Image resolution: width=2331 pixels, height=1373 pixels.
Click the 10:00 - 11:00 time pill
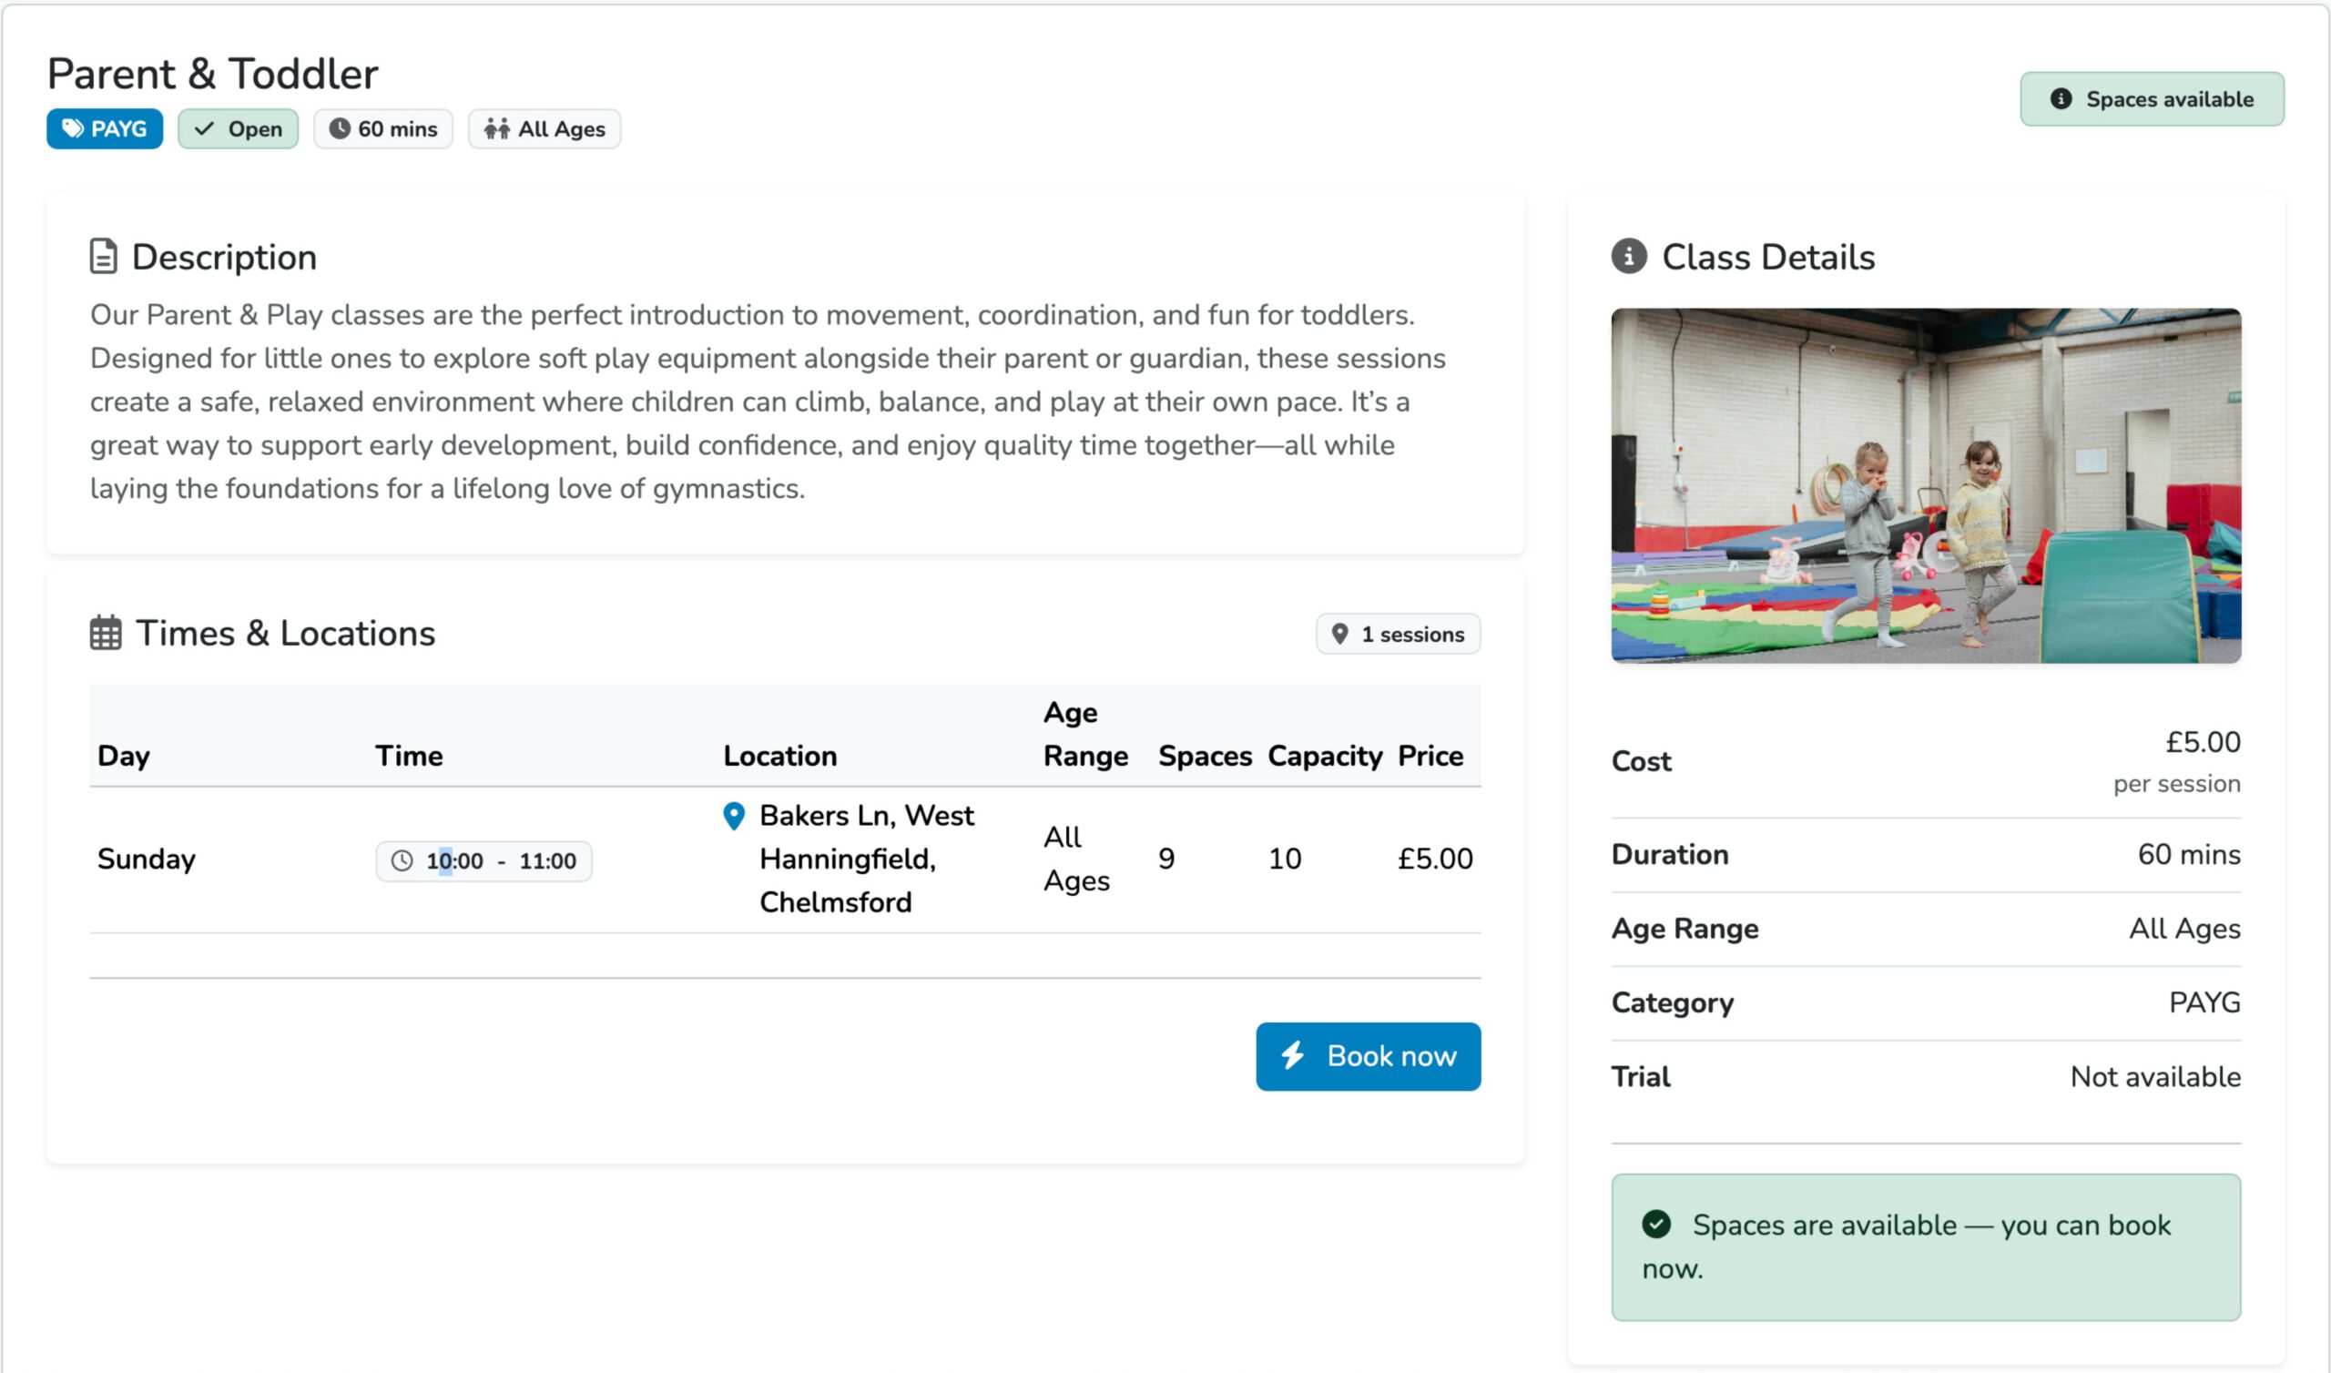click(x=483, y=860)
